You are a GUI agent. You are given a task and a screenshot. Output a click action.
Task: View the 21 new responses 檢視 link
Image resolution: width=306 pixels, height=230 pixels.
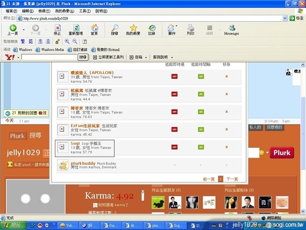[43, 113]
